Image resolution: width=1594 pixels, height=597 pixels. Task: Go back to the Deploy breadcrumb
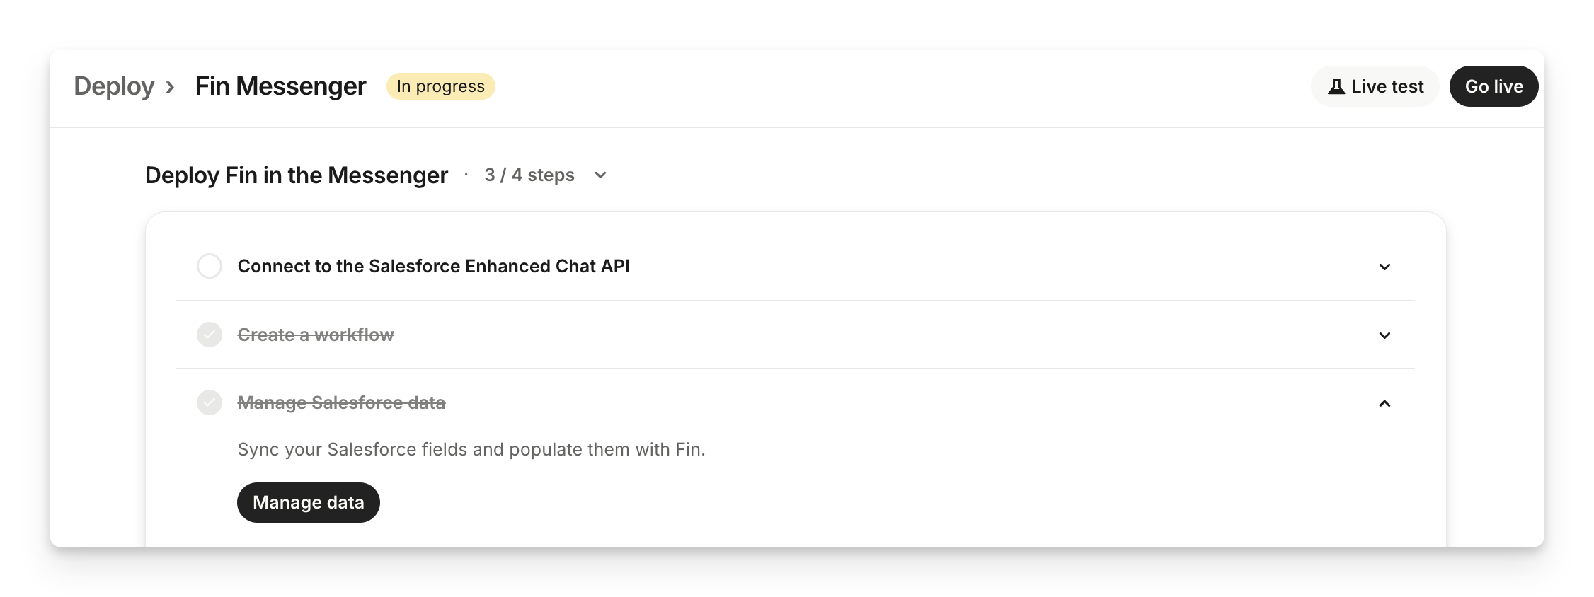click(114, 86)
